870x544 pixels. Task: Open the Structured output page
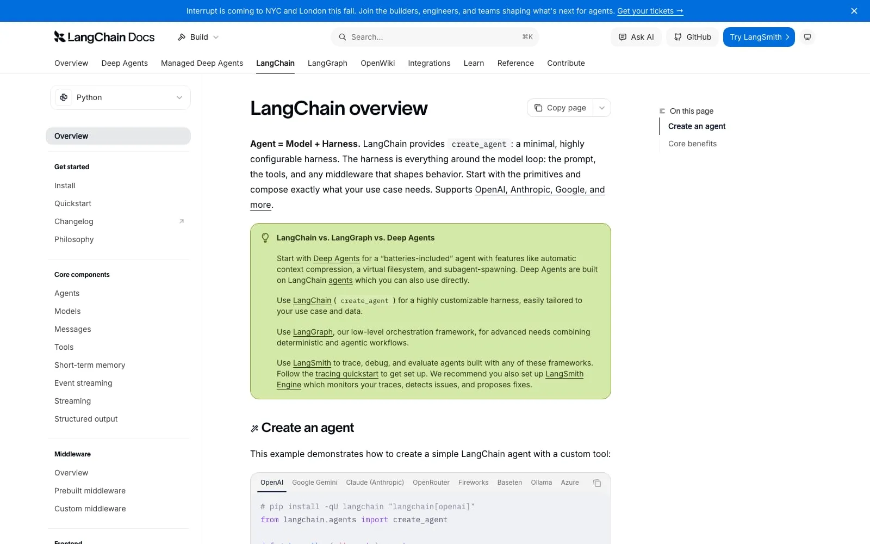(x=86, y=419)
